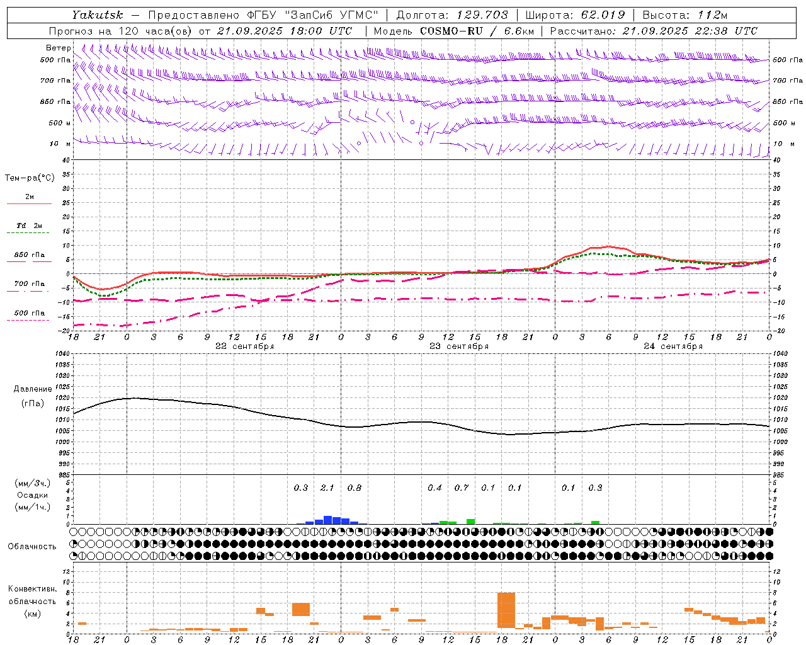Screen dimensions: 806x645
Task: Click the 'Тем-ра(°C)' axis label
Action: (x=30, y=178)
